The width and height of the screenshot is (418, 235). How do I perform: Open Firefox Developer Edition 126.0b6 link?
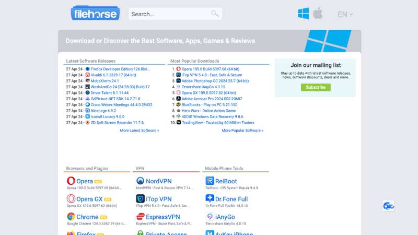pyautogui.click(x=121, y=69)
